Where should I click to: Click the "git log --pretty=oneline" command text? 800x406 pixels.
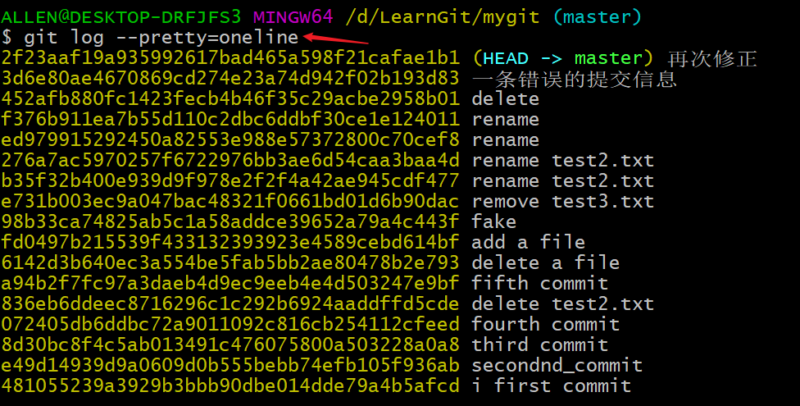pyautogui.click(x=161, y=38)
